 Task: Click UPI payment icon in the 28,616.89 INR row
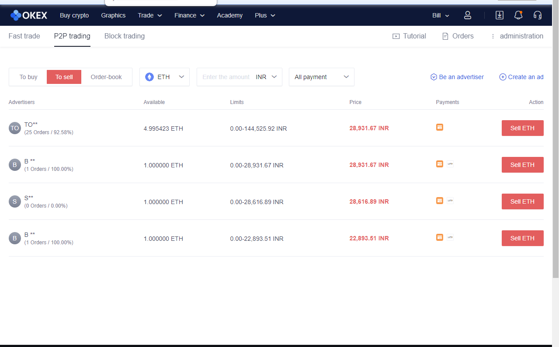(x=450, y=201)
